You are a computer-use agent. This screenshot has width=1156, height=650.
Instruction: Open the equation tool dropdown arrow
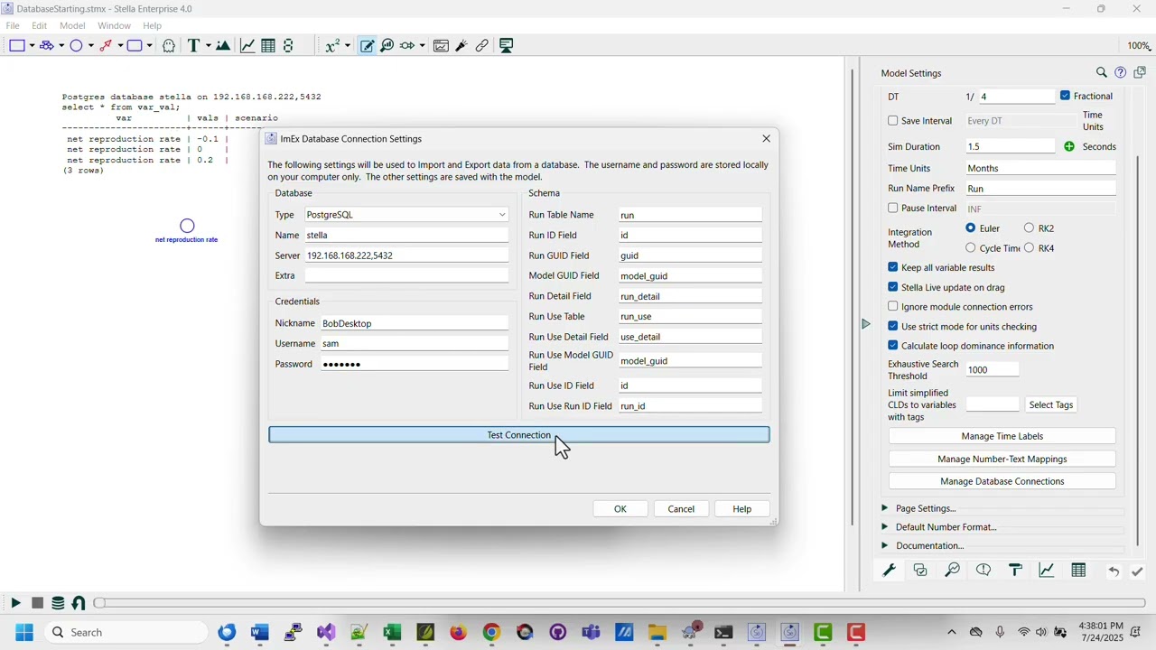point(348,46)
